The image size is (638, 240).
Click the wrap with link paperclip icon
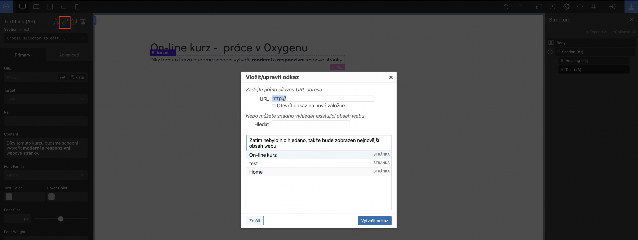(x=65, y=22)
